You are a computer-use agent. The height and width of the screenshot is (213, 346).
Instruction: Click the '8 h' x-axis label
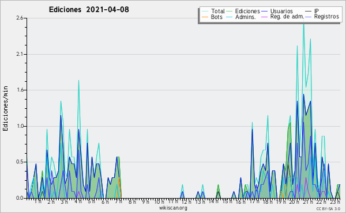click(x=132, y=201)
